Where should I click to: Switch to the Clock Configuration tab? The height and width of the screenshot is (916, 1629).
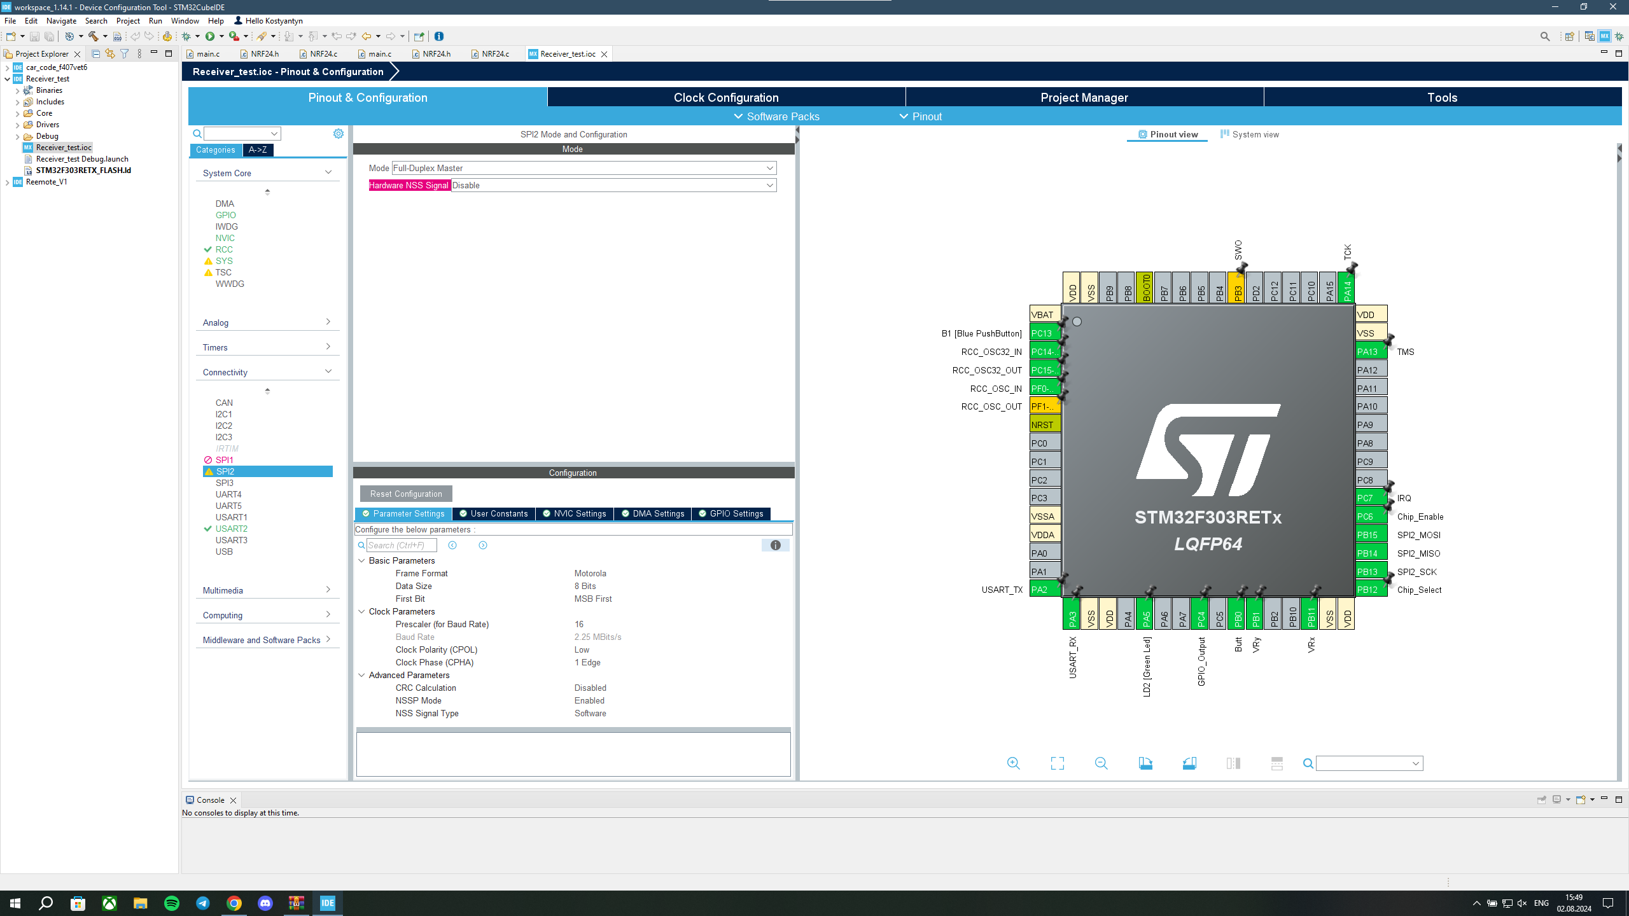(725, 97)
